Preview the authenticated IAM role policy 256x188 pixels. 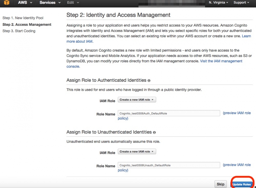coord(237,113)
